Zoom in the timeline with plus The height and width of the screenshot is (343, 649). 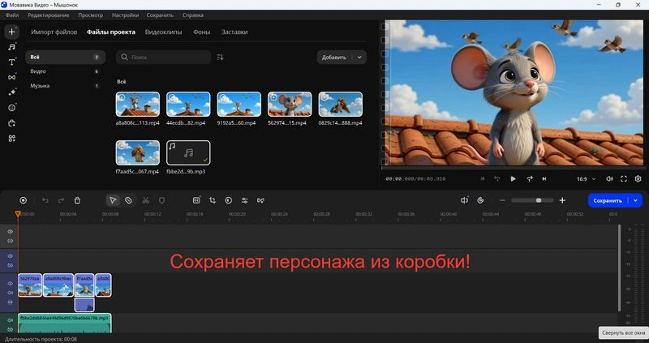coord(562,200)
